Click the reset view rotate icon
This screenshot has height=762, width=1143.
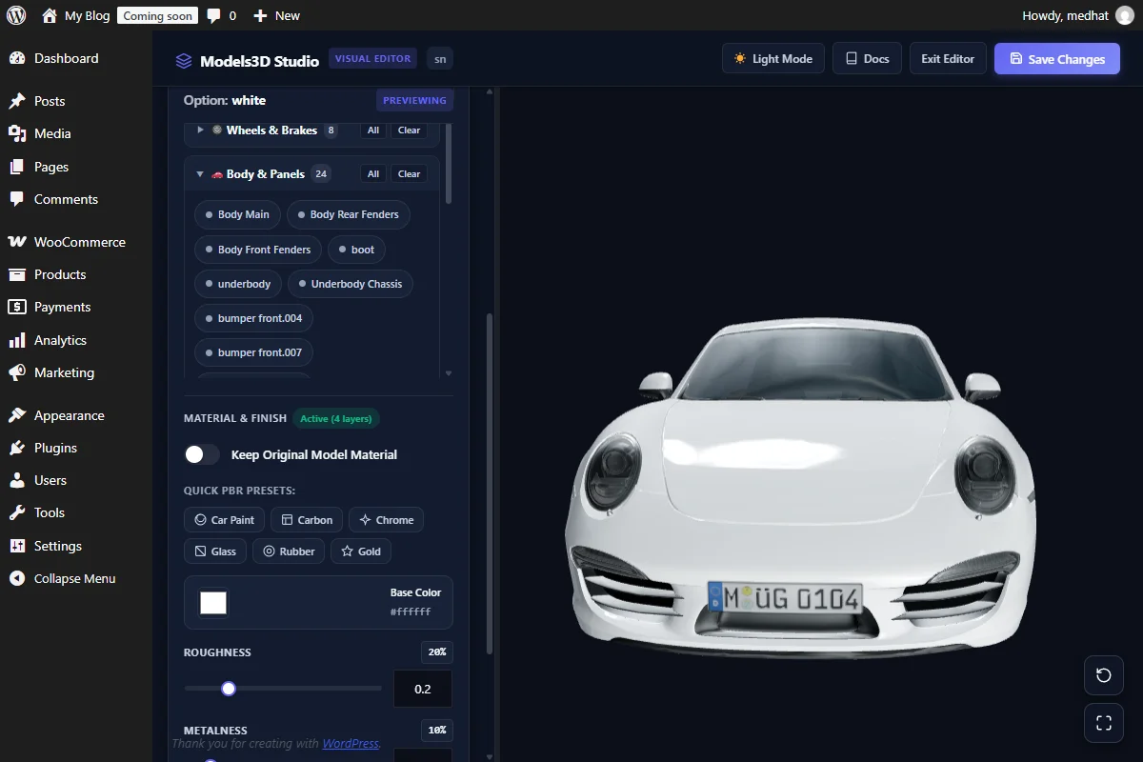coord(1104,675)
